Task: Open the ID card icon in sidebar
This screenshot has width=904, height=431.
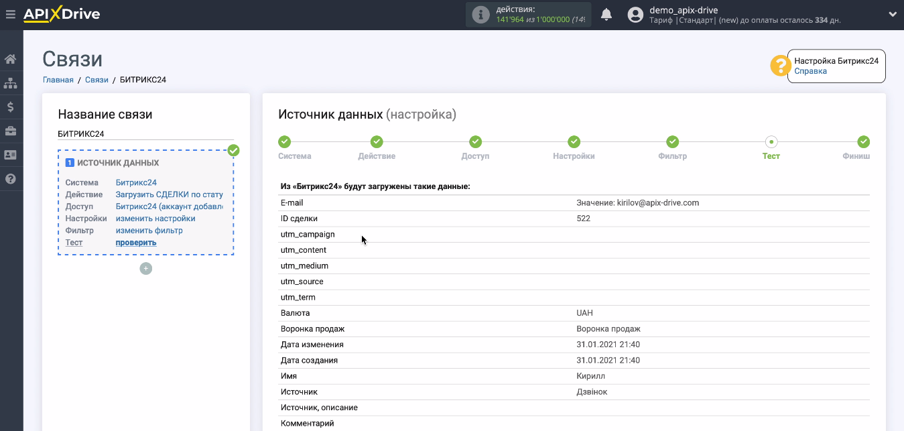Action: pos(11,155)
